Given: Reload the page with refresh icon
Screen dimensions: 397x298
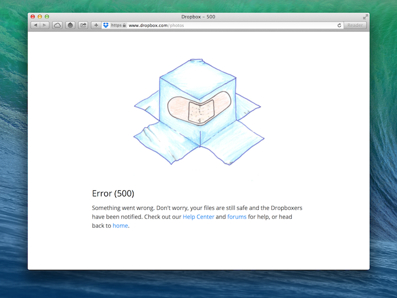Looking at the screenshot, I should [x=339, y=25].
